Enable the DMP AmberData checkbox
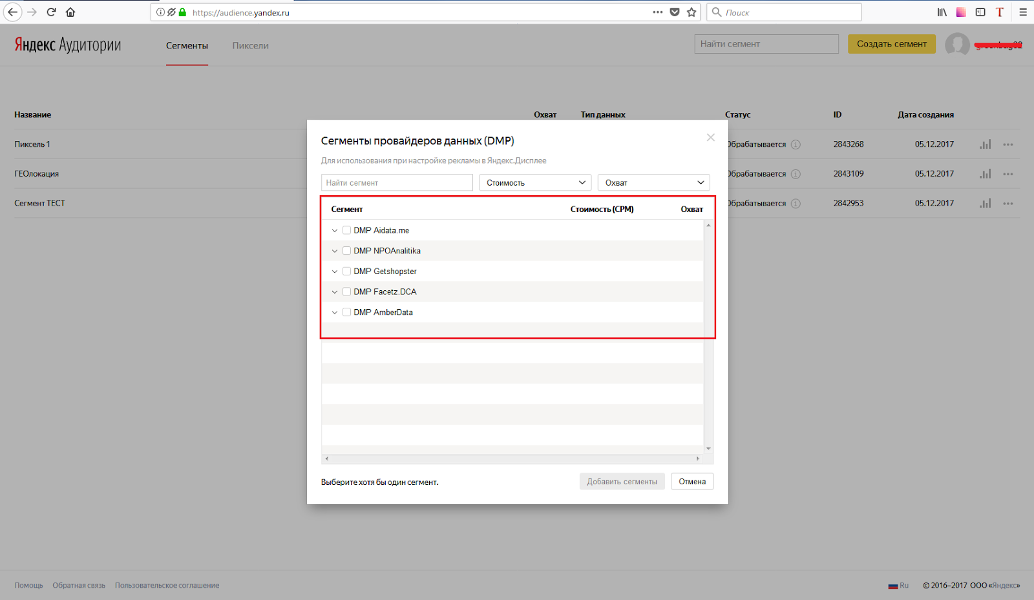This screenshot has width=1034, height=600. click(347, 312)
